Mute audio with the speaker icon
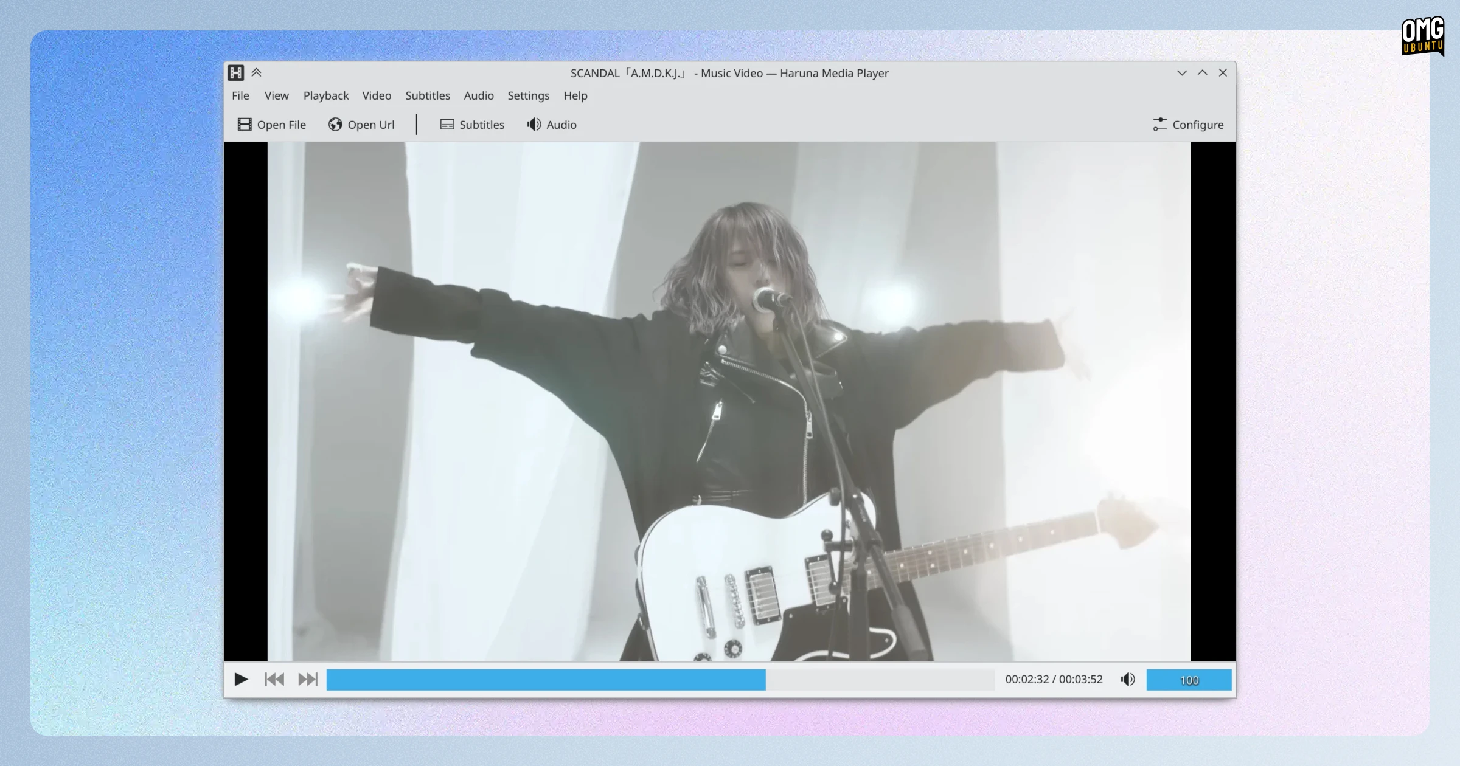1460x766 pixels. click(x=1128, y=679)
